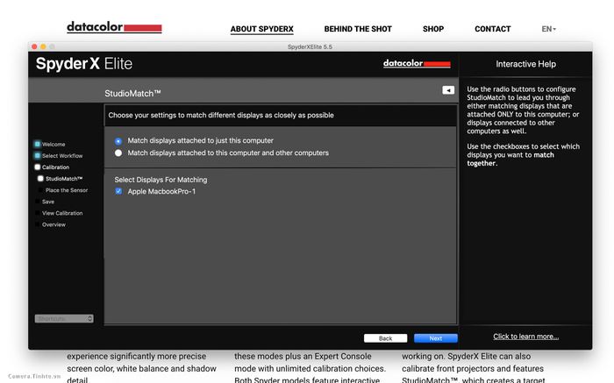
Task: Click the Next button
Action: click(x=435, y=338)
